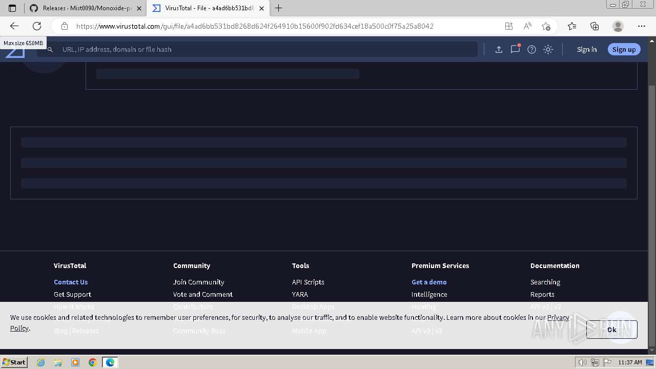Click the browser address bar URL
The height and width of the screenshot is (369, 656).
[x=255, y=26]
